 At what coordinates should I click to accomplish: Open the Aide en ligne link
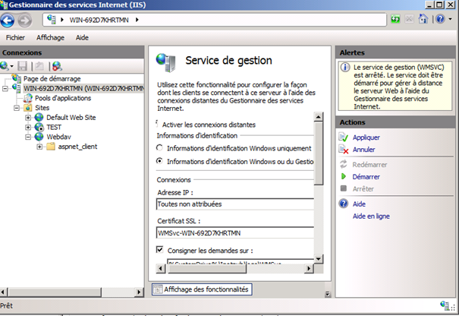[371, 216]
